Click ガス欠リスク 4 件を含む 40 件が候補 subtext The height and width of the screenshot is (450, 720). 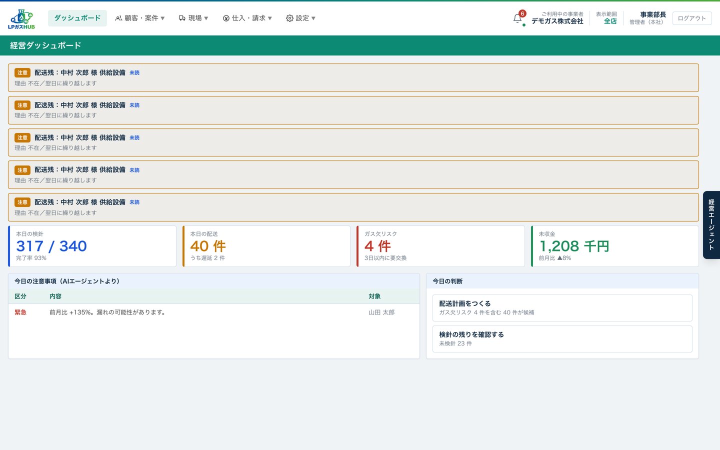(x=486, y=312)
